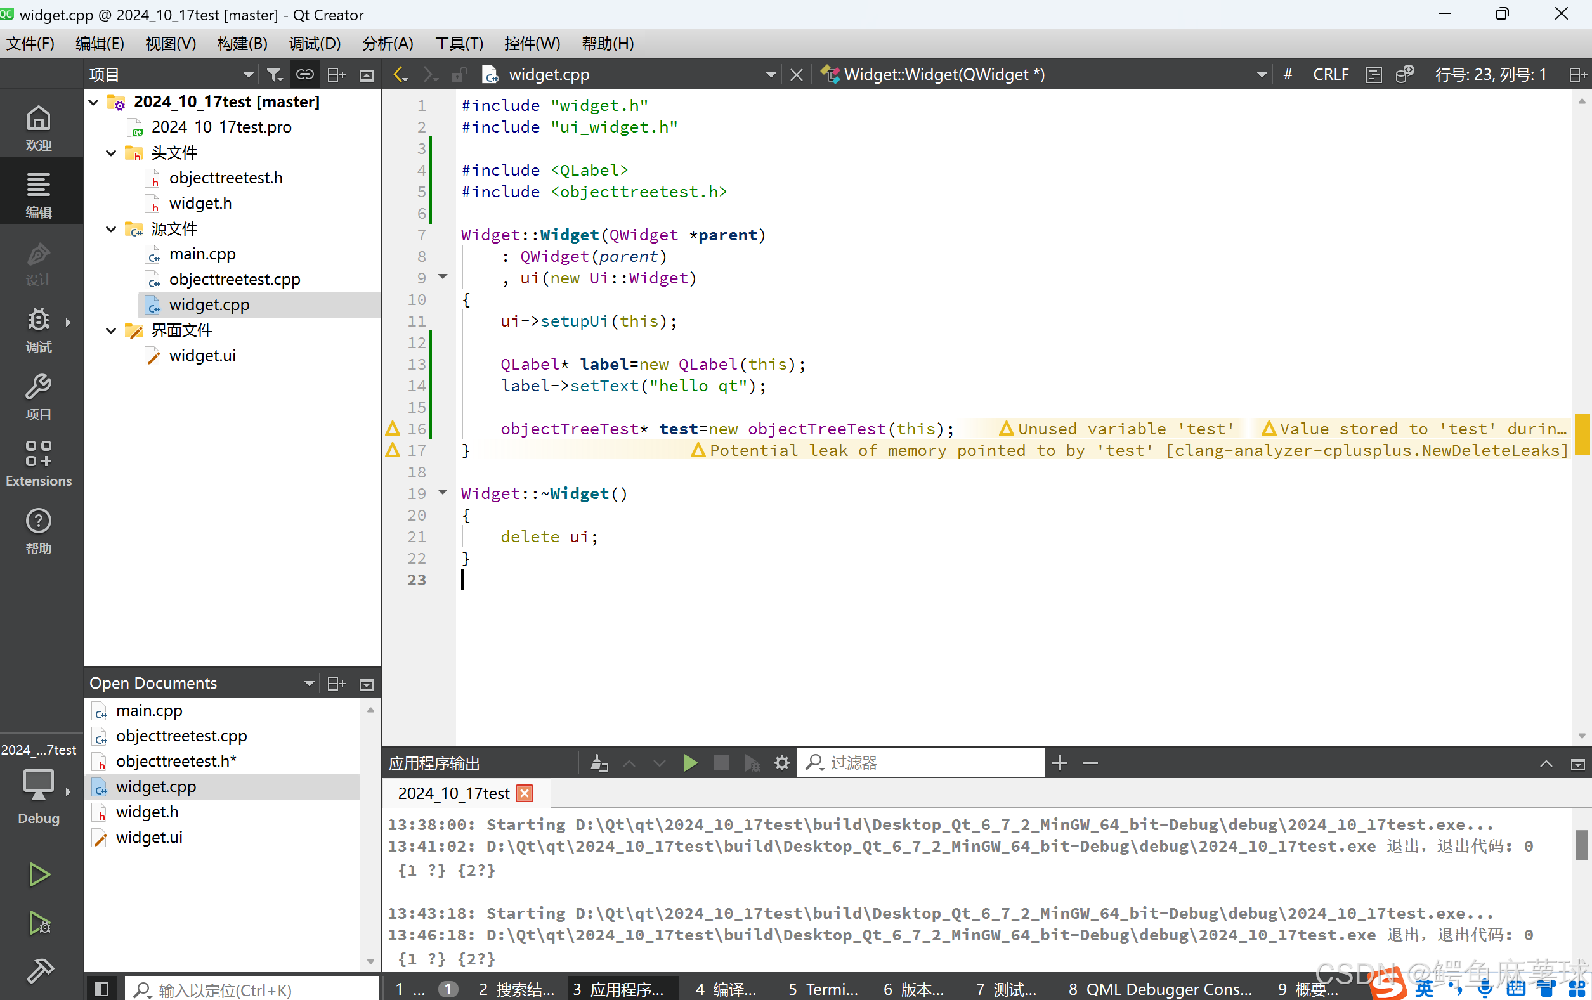Open the symbol selector Widget::Widget dropdown
This screenshot has width=1592, height=1000.
[1262, 75]
